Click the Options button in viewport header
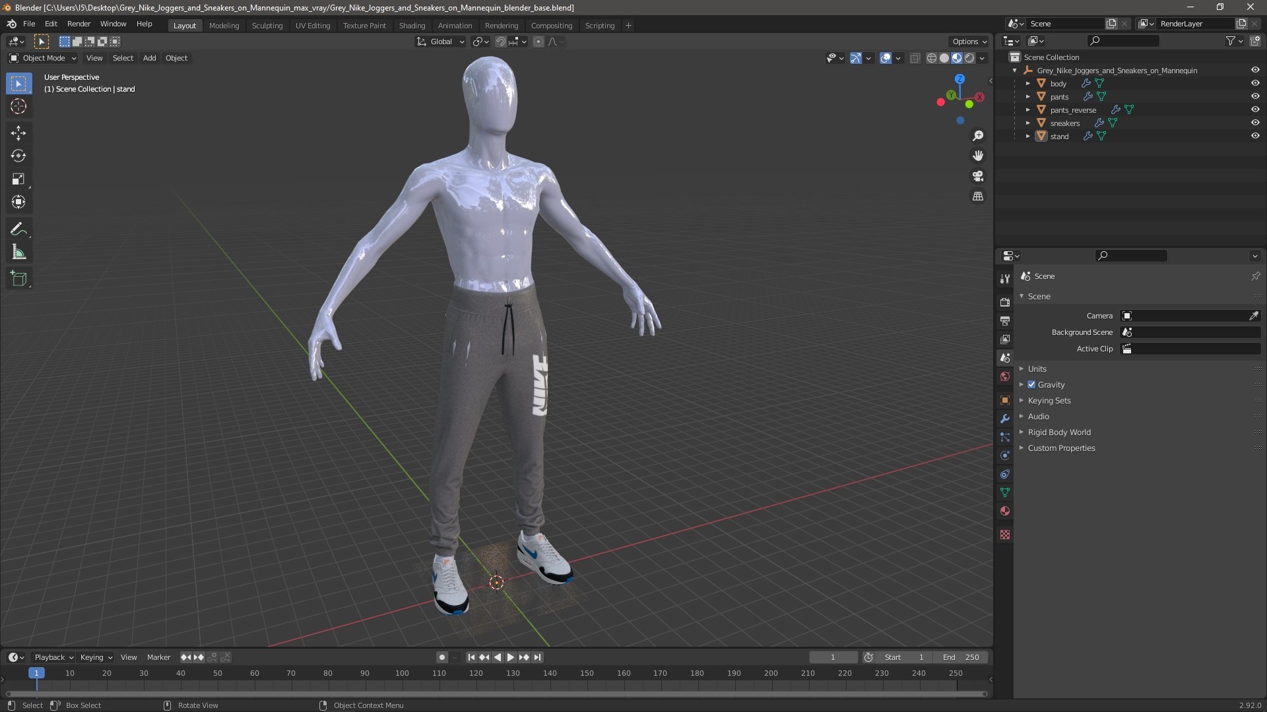 (969, 42)
